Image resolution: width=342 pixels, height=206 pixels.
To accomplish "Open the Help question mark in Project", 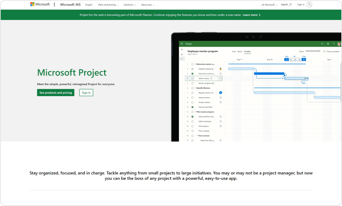I will click(x=333, y=43).
